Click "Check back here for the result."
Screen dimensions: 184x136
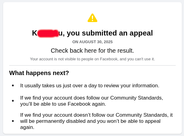coord(92,51)
